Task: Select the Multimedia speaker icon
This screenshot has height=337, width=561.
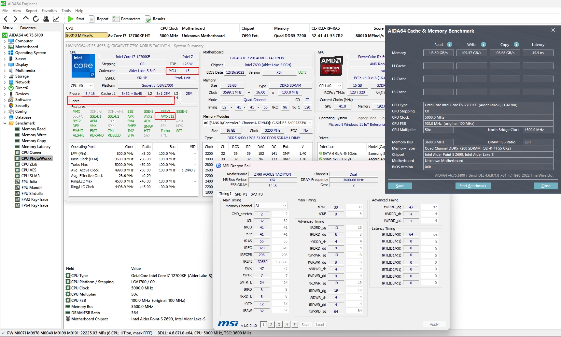Action: point(11,70)
